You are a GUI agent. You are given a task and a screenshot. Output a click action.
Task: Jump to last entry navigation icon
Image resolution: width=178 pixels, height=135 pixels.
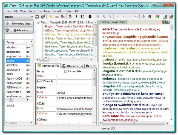(x=136, y=17)
